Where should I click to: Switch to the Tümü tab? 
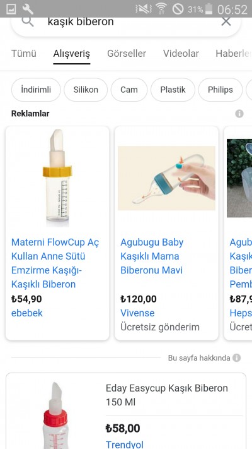pyautogui.click(x=24, y=54)
